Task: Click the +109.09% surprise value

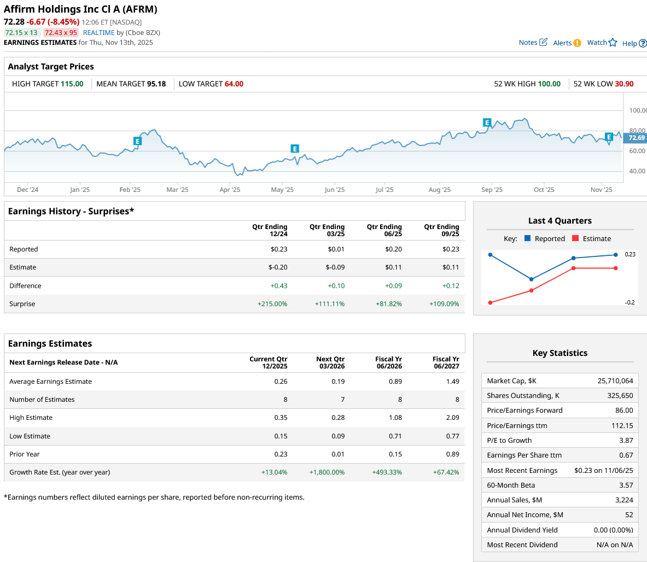Action: 444,303
